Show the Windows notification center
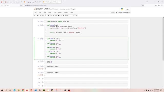The image size is (164, 92). point(161,90)
